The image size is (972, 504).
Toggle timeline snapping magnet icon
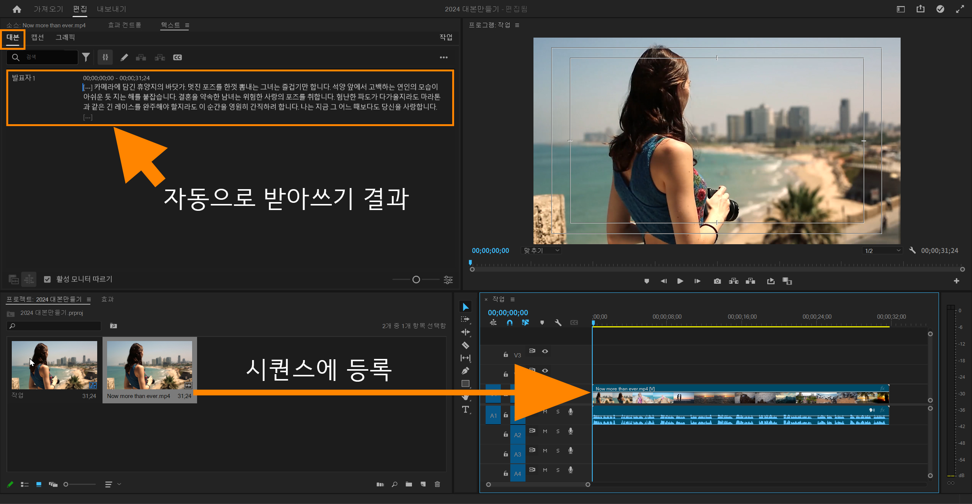[510, 322]
